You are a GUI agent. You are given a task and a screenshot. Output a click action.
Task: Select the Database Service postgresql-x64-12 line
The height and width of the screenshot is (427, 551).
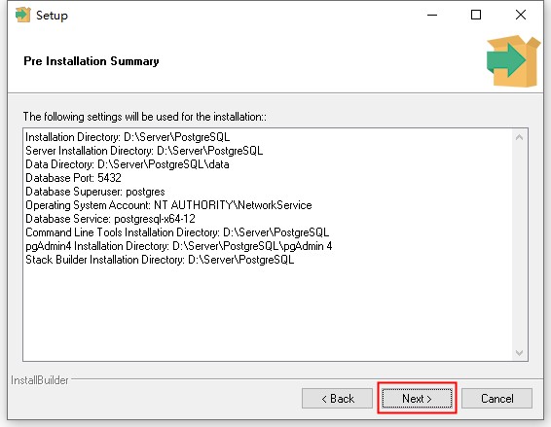tap(110, 219)
